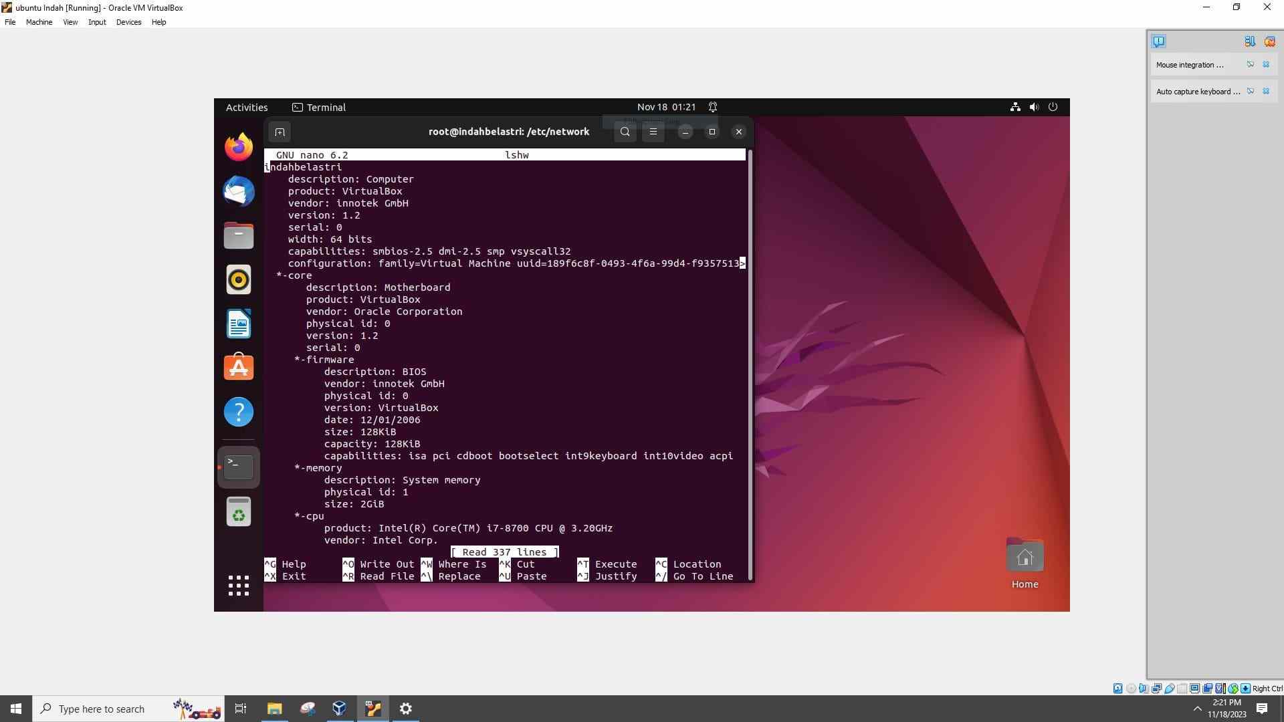Open Firefox from the Ubuntu dock
This screenshot has height=722, width=1284.
tap(238, 147)
